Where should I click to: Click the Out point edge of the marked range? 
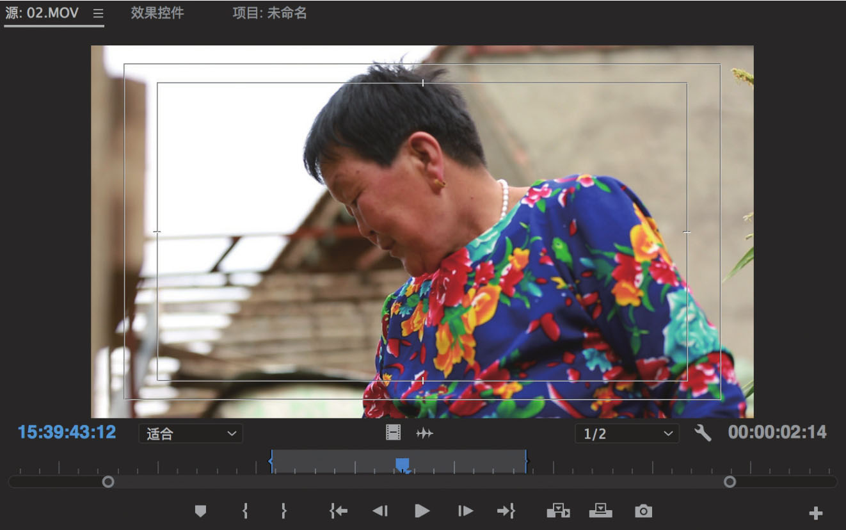526,461
